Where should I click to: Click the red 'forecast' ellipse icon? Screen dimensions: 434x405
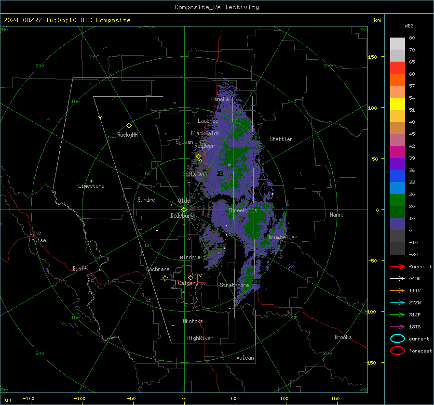pyautogui.click(x=397, y=351)
